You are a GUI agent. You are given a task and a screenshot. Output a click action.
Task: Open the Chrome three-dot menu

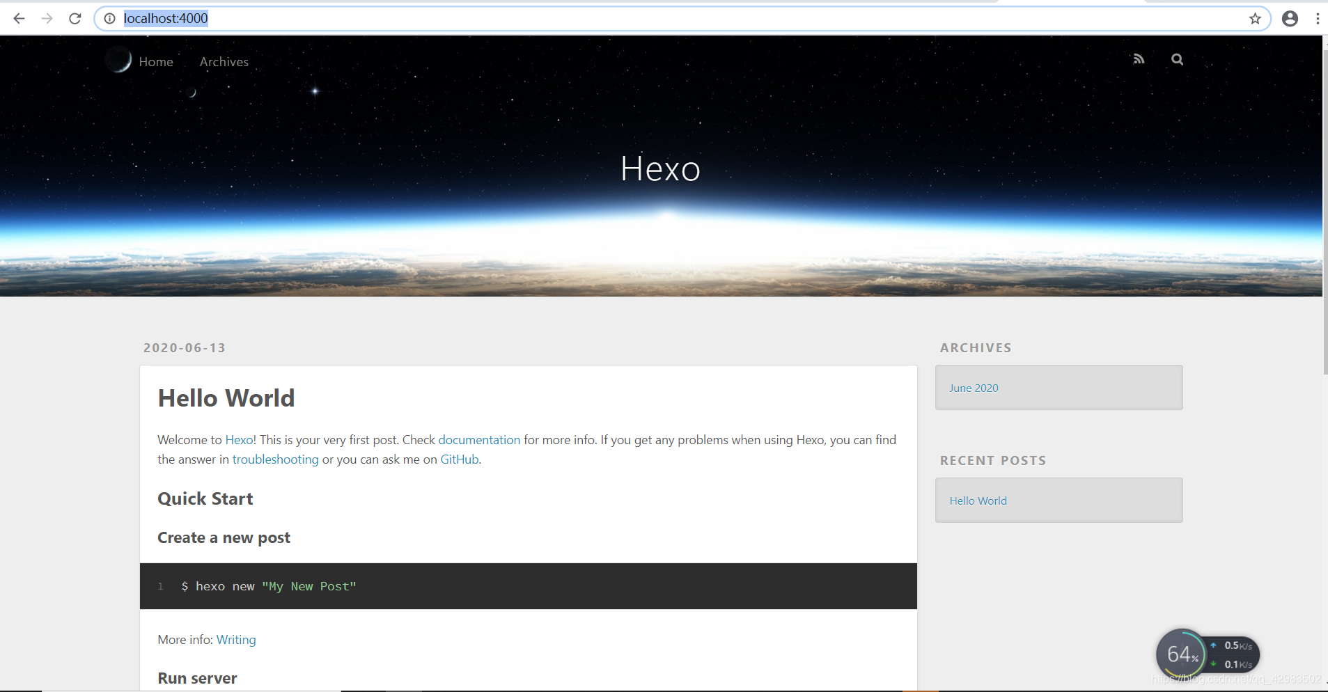(x=1318, y=19)
